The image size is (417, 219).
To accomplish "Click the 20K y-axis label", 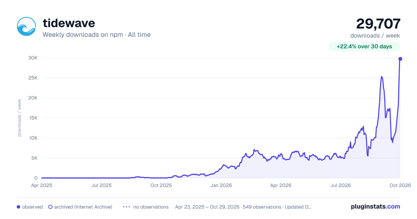I will point(33,98).
